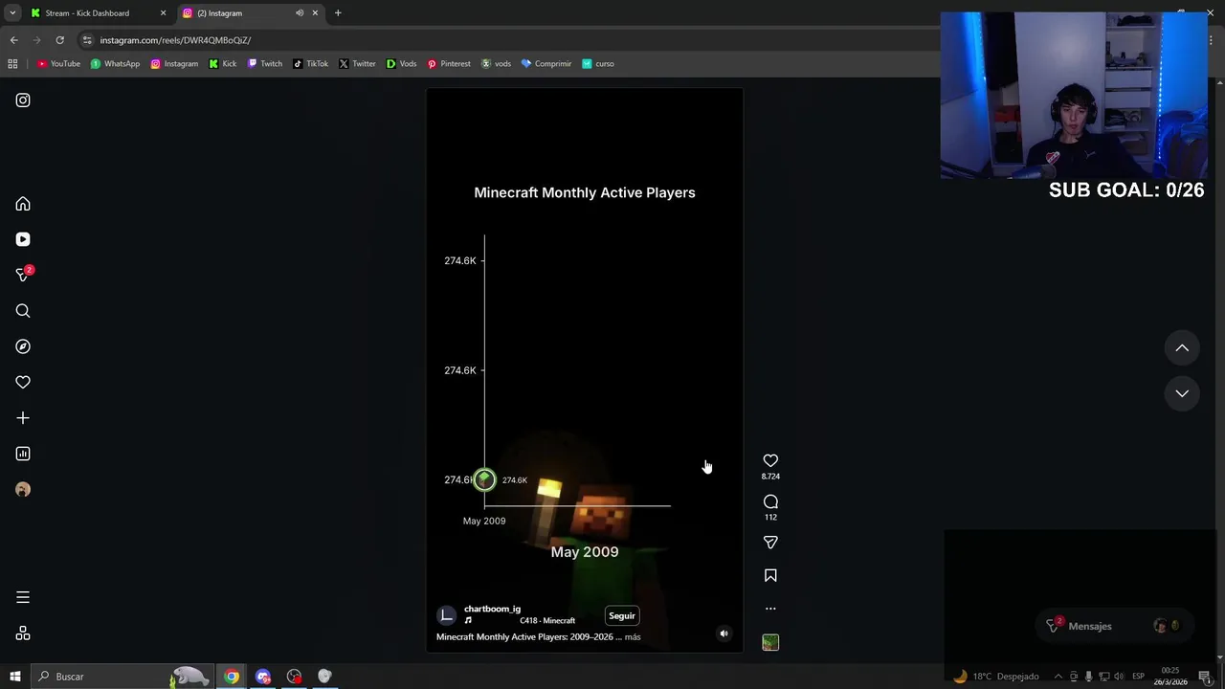
Task: Mute the reel's sound
Action: (x=724, y=633)
